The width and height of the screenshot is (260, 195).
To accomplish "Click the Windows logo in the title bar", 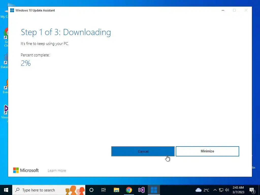I will click(x=12, y=10).
